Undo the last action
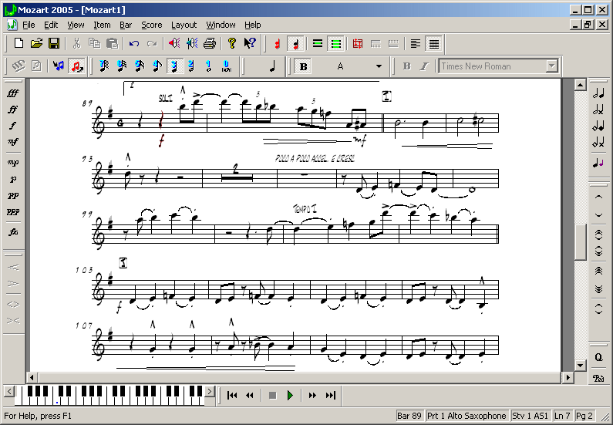The image size is (613, 425). (134, 43)
